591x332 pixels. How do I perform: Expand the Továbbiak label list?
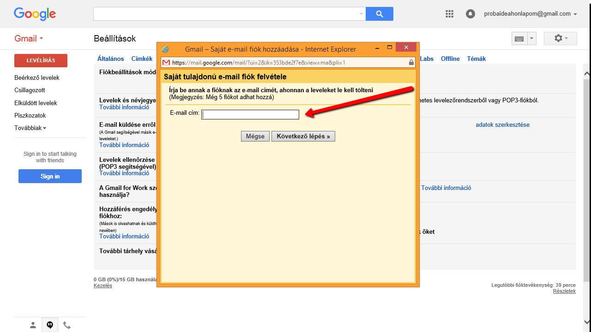[30, 128]
